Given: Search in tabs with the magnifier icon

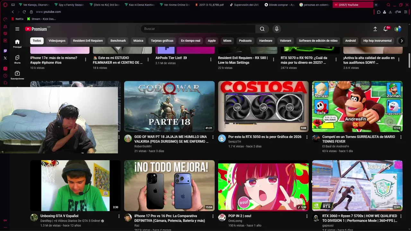Looking at the screenshot, I should (x=388, y=5).
